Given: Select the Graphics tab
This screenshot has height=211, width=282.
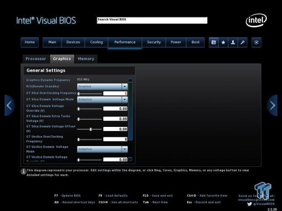Looking at the screenshot, I should point(62,59).
